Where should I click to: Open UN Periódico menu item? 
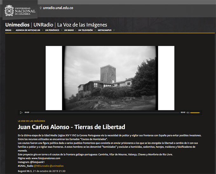[x=52, y=30]
